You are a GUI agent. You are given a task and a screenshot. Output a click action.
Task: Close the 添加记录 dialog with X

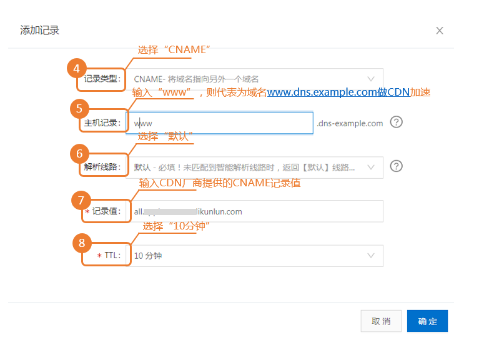440,31
